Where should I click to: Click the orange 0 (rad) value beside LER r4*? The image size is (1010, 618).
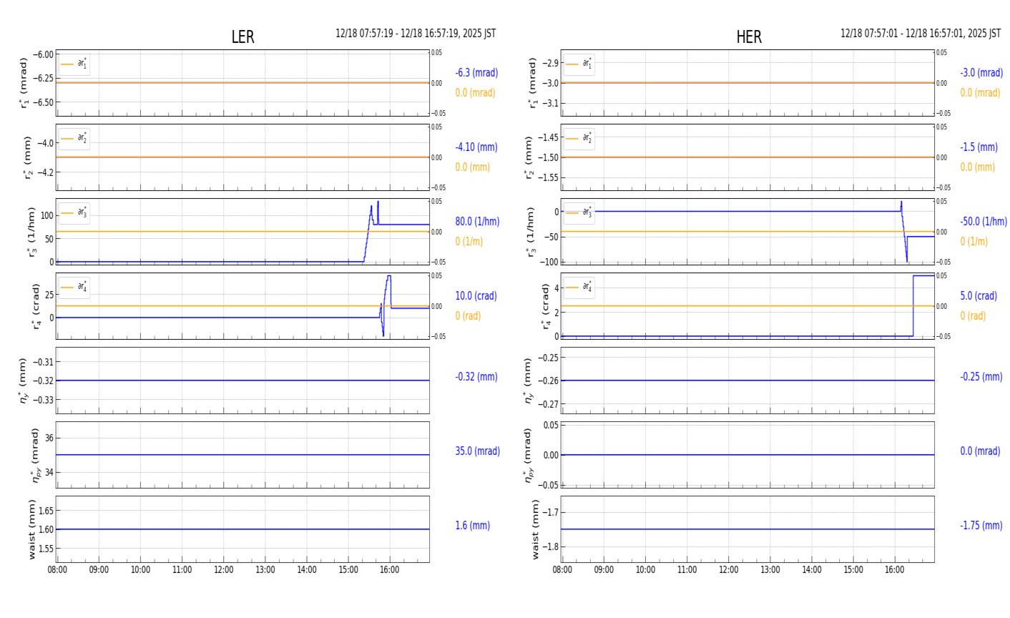(x=468, y=316)
